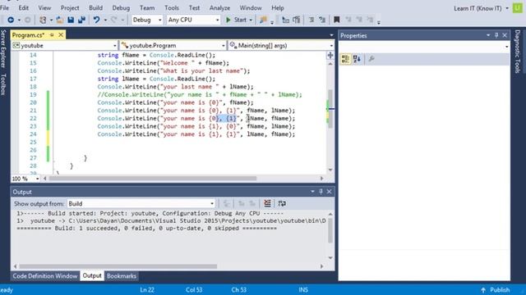Click the Categorized icon in Properties panel
Screen dimensions: 526x295
click(x=345, y=59)
